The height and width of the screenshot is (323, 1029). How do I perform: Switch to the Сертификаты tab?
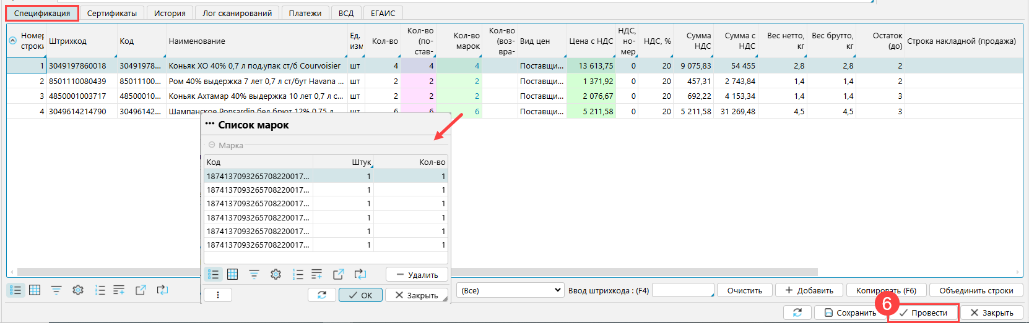(112, 13)
